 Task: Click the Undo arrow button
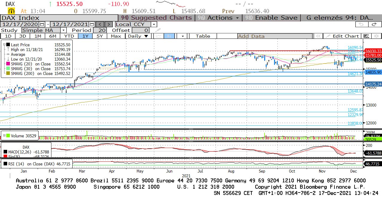362,24
